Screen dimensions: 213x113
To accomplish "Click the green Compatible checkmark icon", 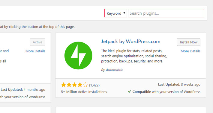I will (x=130, y=91).
